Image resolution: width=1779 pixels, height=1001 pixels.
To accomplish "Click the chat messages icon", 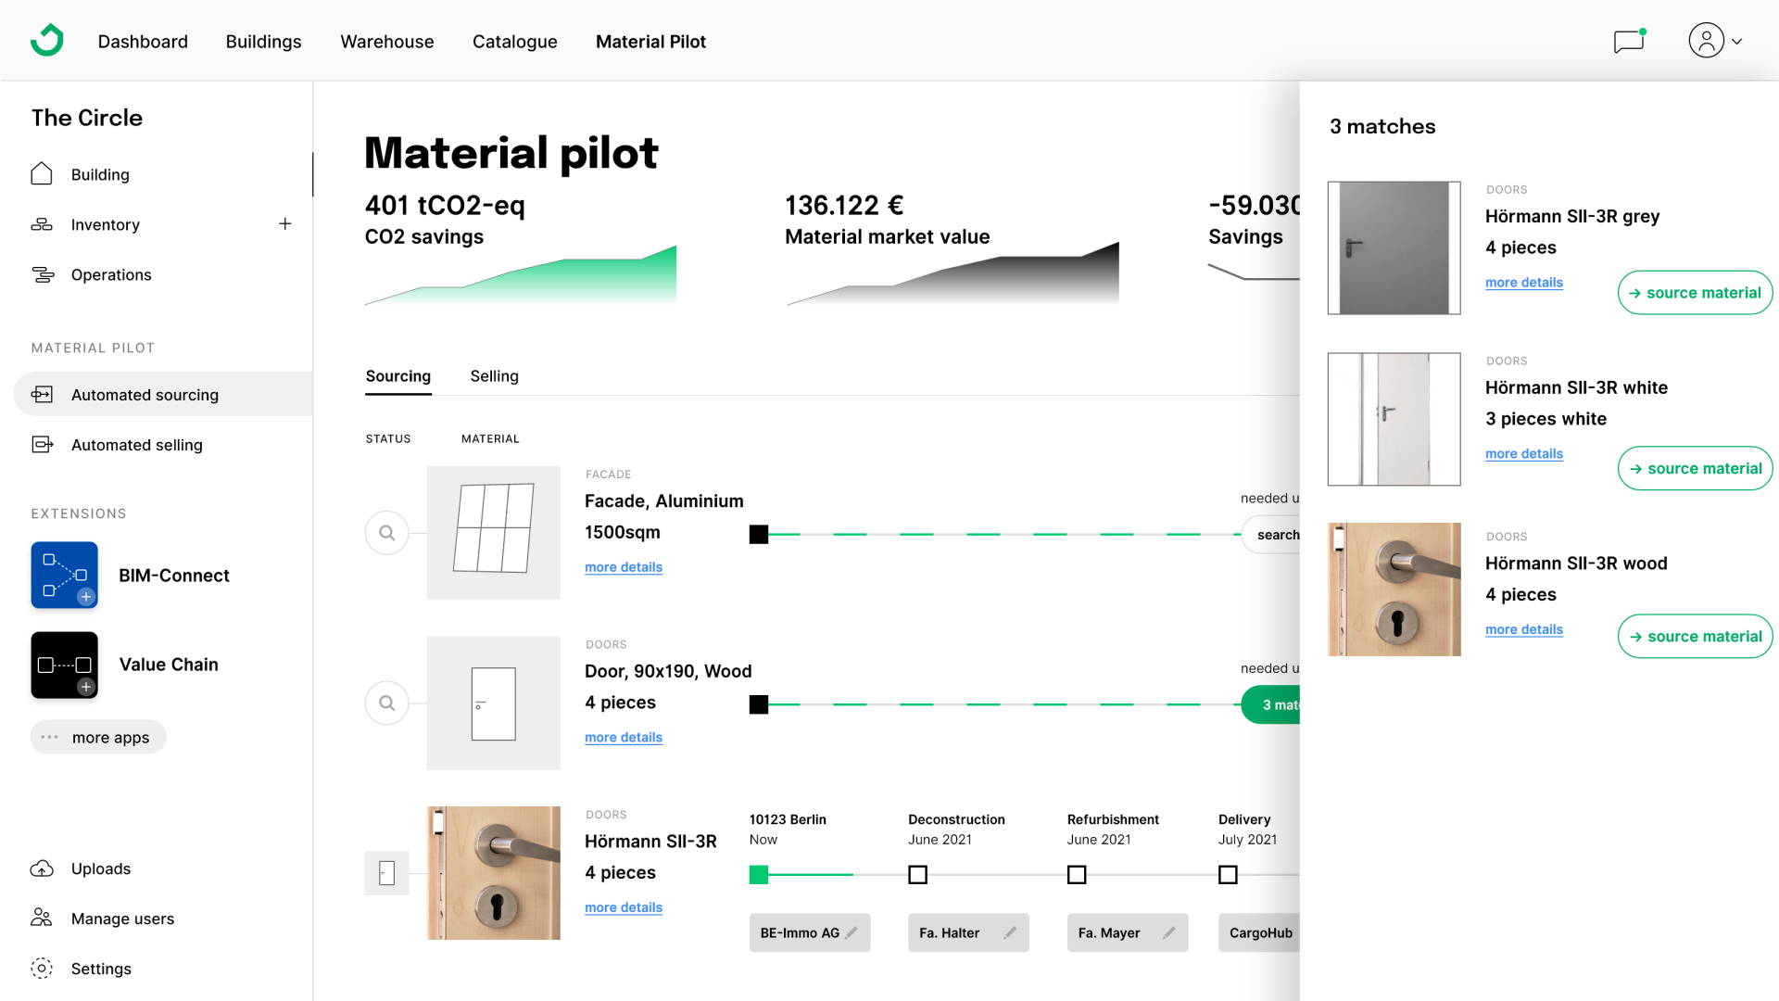I will (x=1628, y=42).
